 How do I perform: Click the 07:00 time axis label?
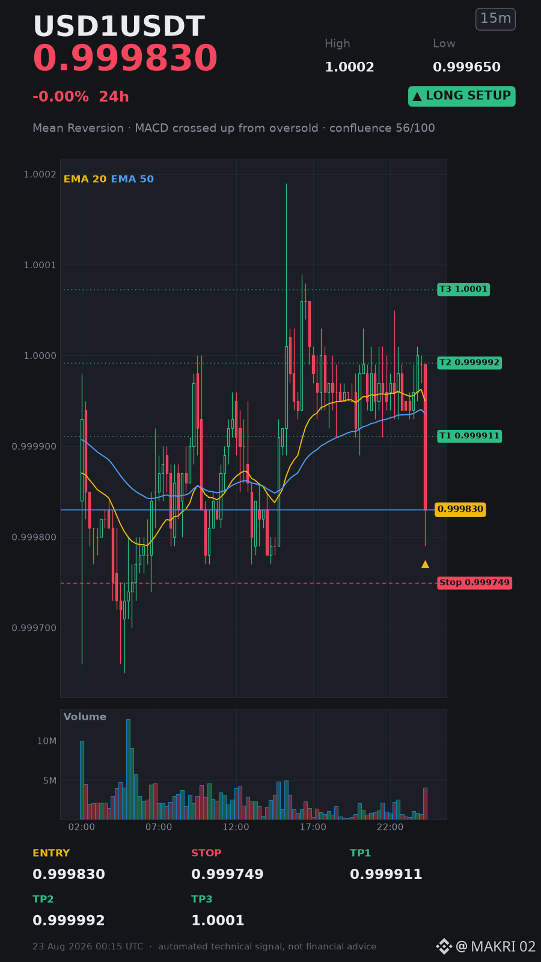click(159, 827)
